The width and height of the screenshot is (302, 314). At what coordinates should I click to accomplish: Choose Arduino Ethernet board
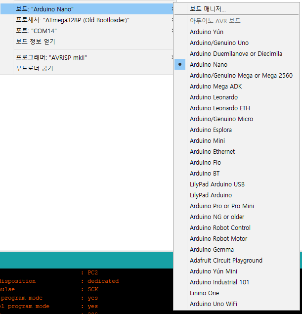point(237,152)
